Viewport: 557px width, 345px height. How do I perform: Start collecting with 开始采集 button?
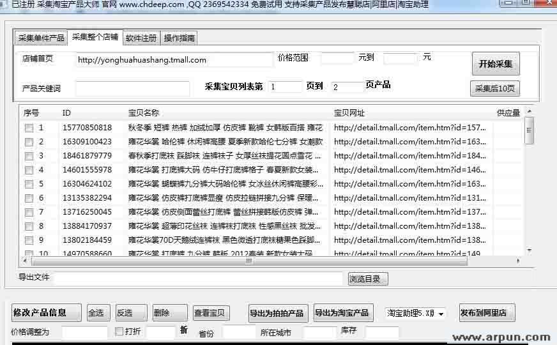click(496, 64)
